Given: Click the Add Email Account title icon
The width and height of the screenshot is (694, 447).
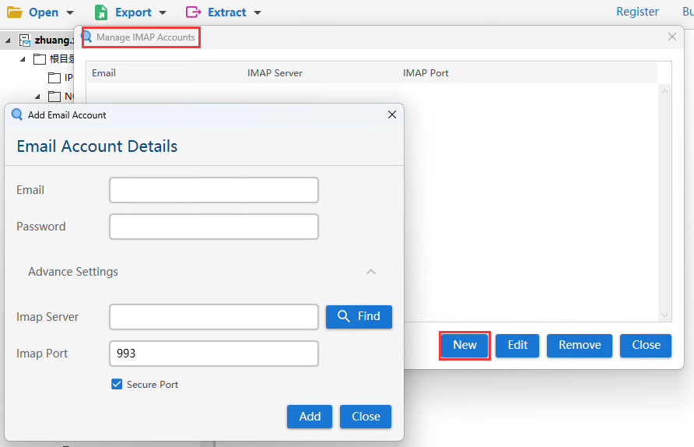Looking at the screenshot, I should [x=17, y=114].
